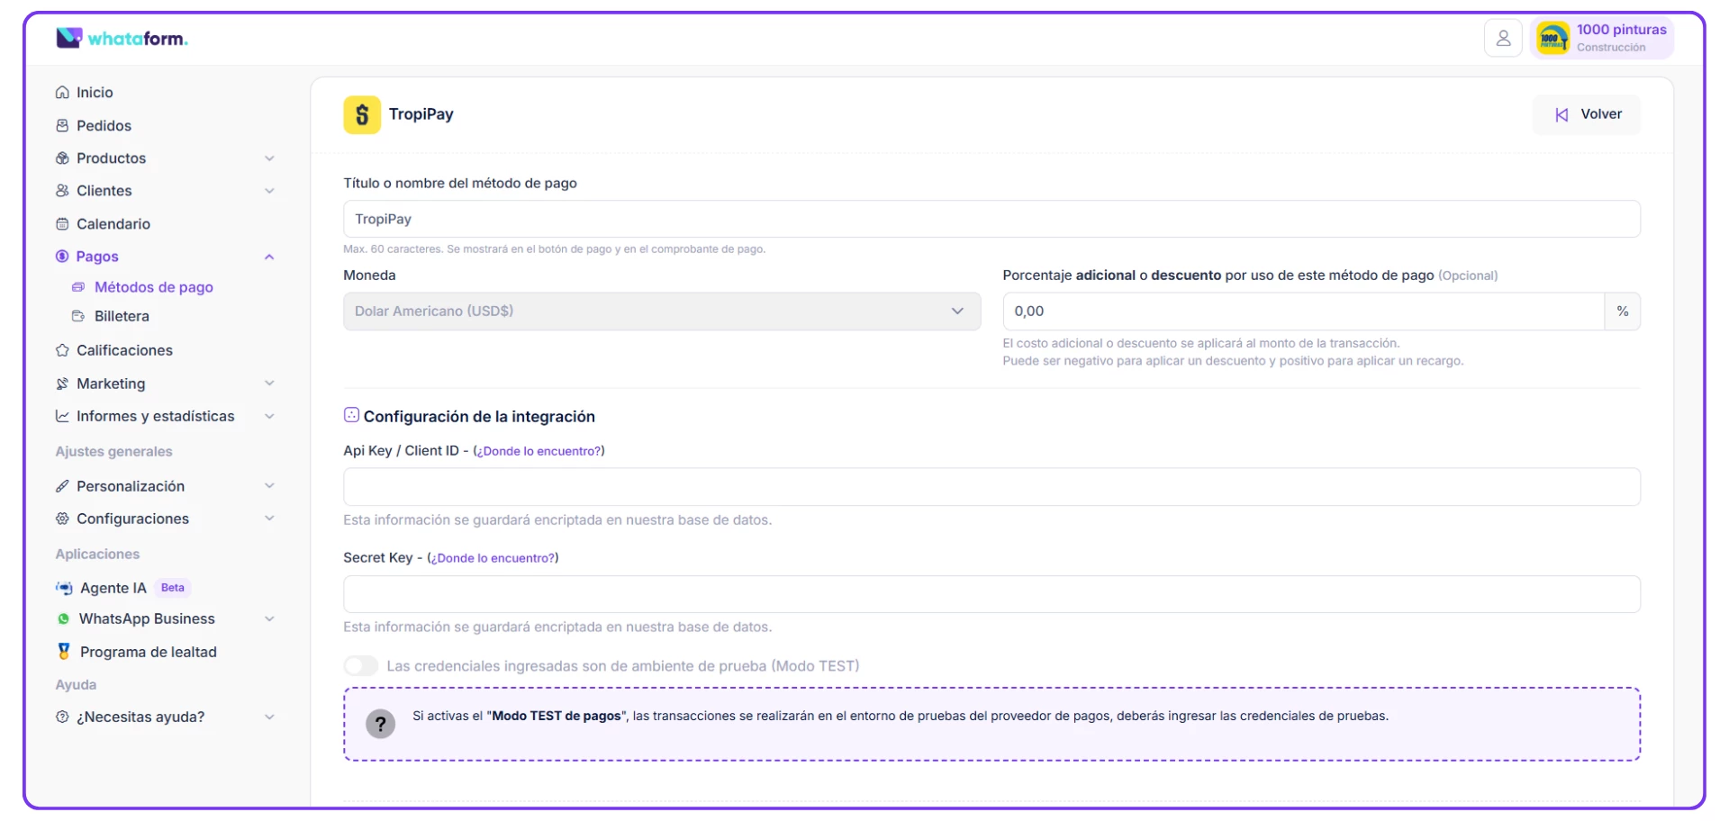1729x821 pixels.
Task: Open Pedidos from the sidebar
Action: click(104, 126)
